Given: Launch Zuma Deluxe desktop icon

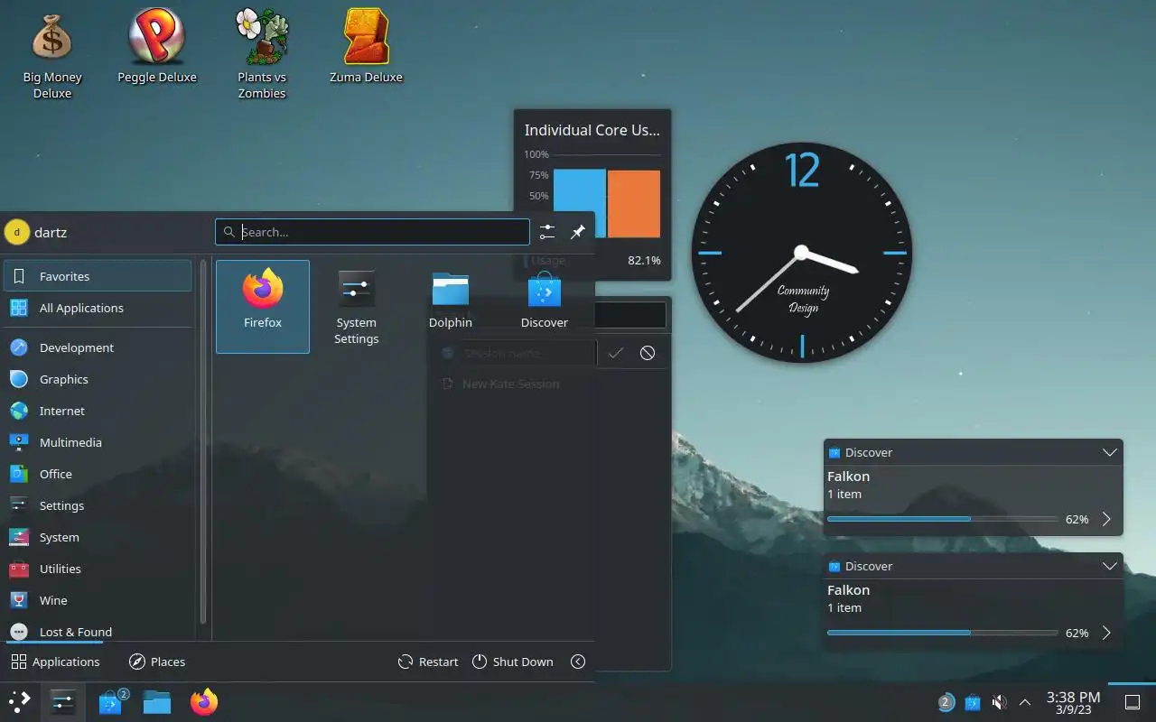Looking at the screenshot, I should [x=366, y=47].
